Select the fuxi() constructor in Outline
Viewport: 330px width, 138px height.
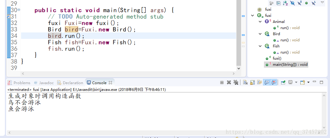(x=277, y=58)
